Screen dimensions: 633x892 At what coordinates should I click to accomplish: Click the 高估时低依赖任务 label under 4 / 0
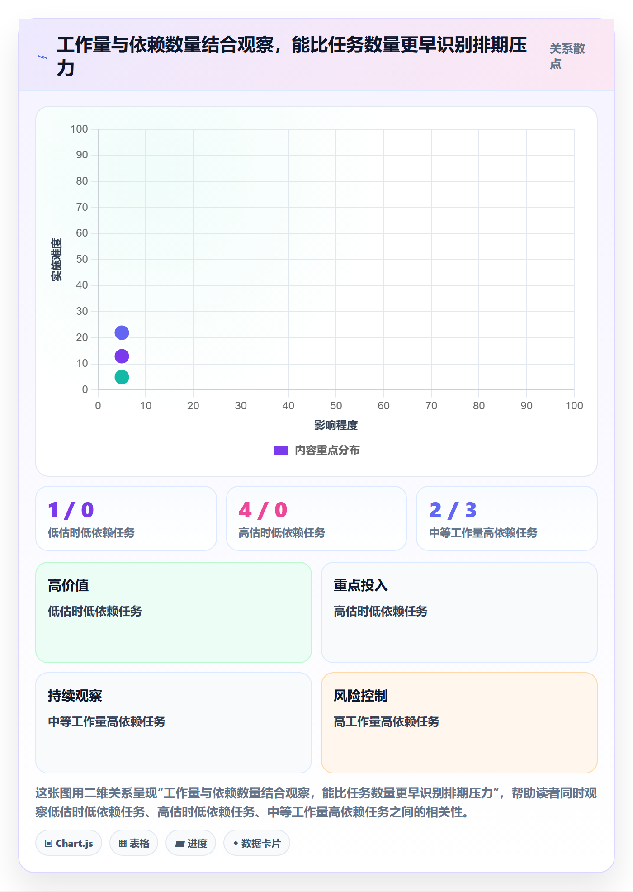tap(282, 533)
